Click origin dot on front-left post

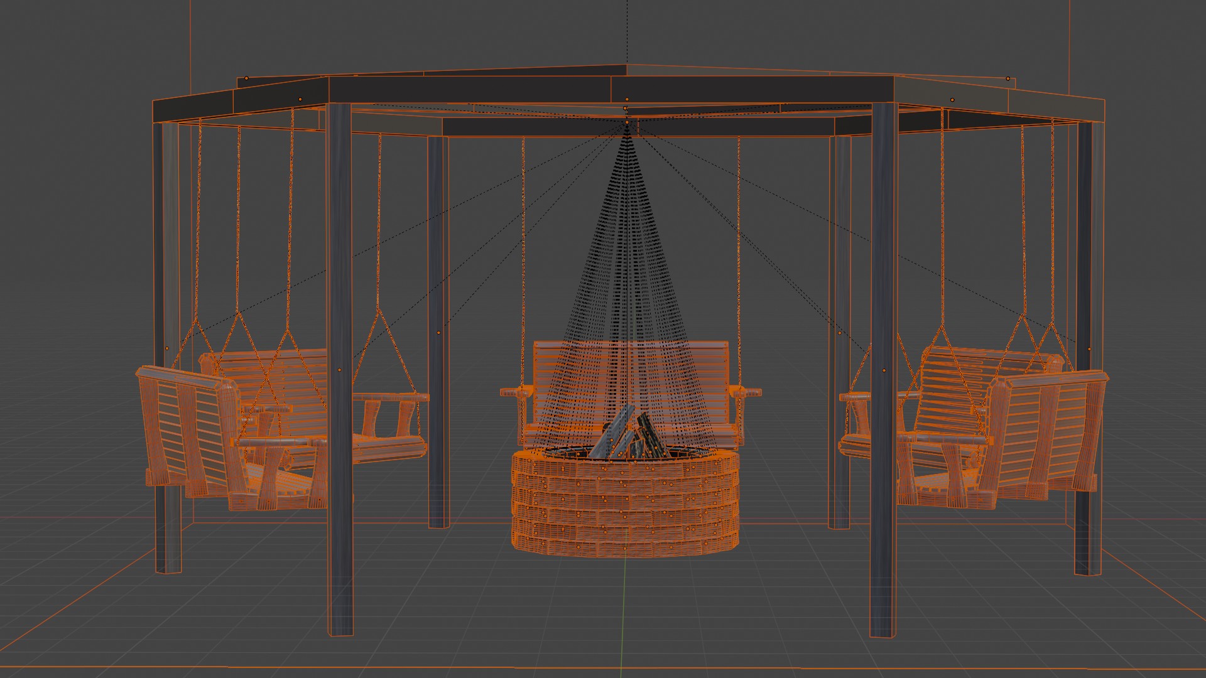point(340,370)
